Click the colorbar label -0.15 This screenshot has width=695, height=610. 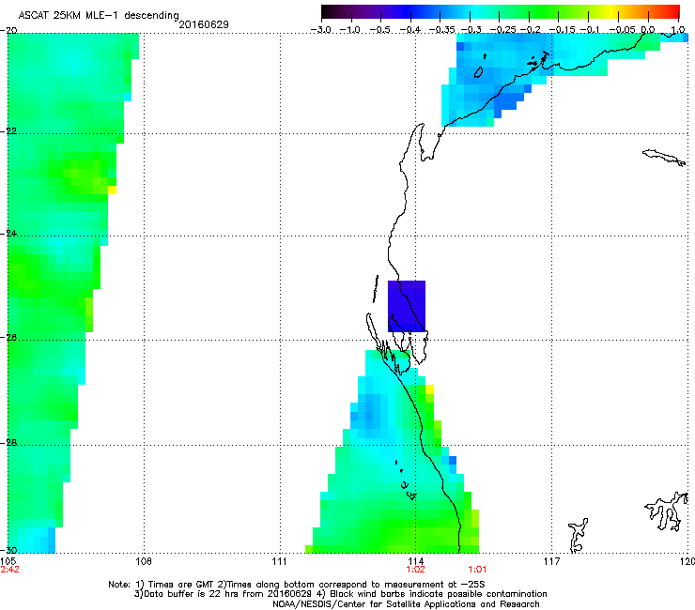(562, 30)
